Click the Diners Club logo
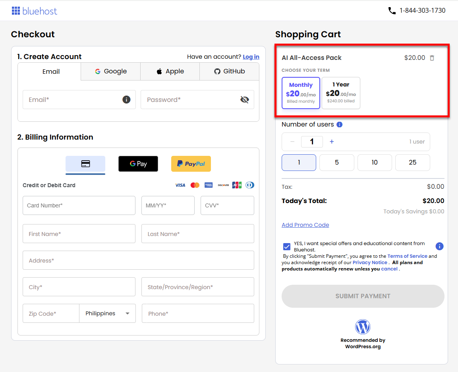458x372 pixels. [x=250, y=185]
